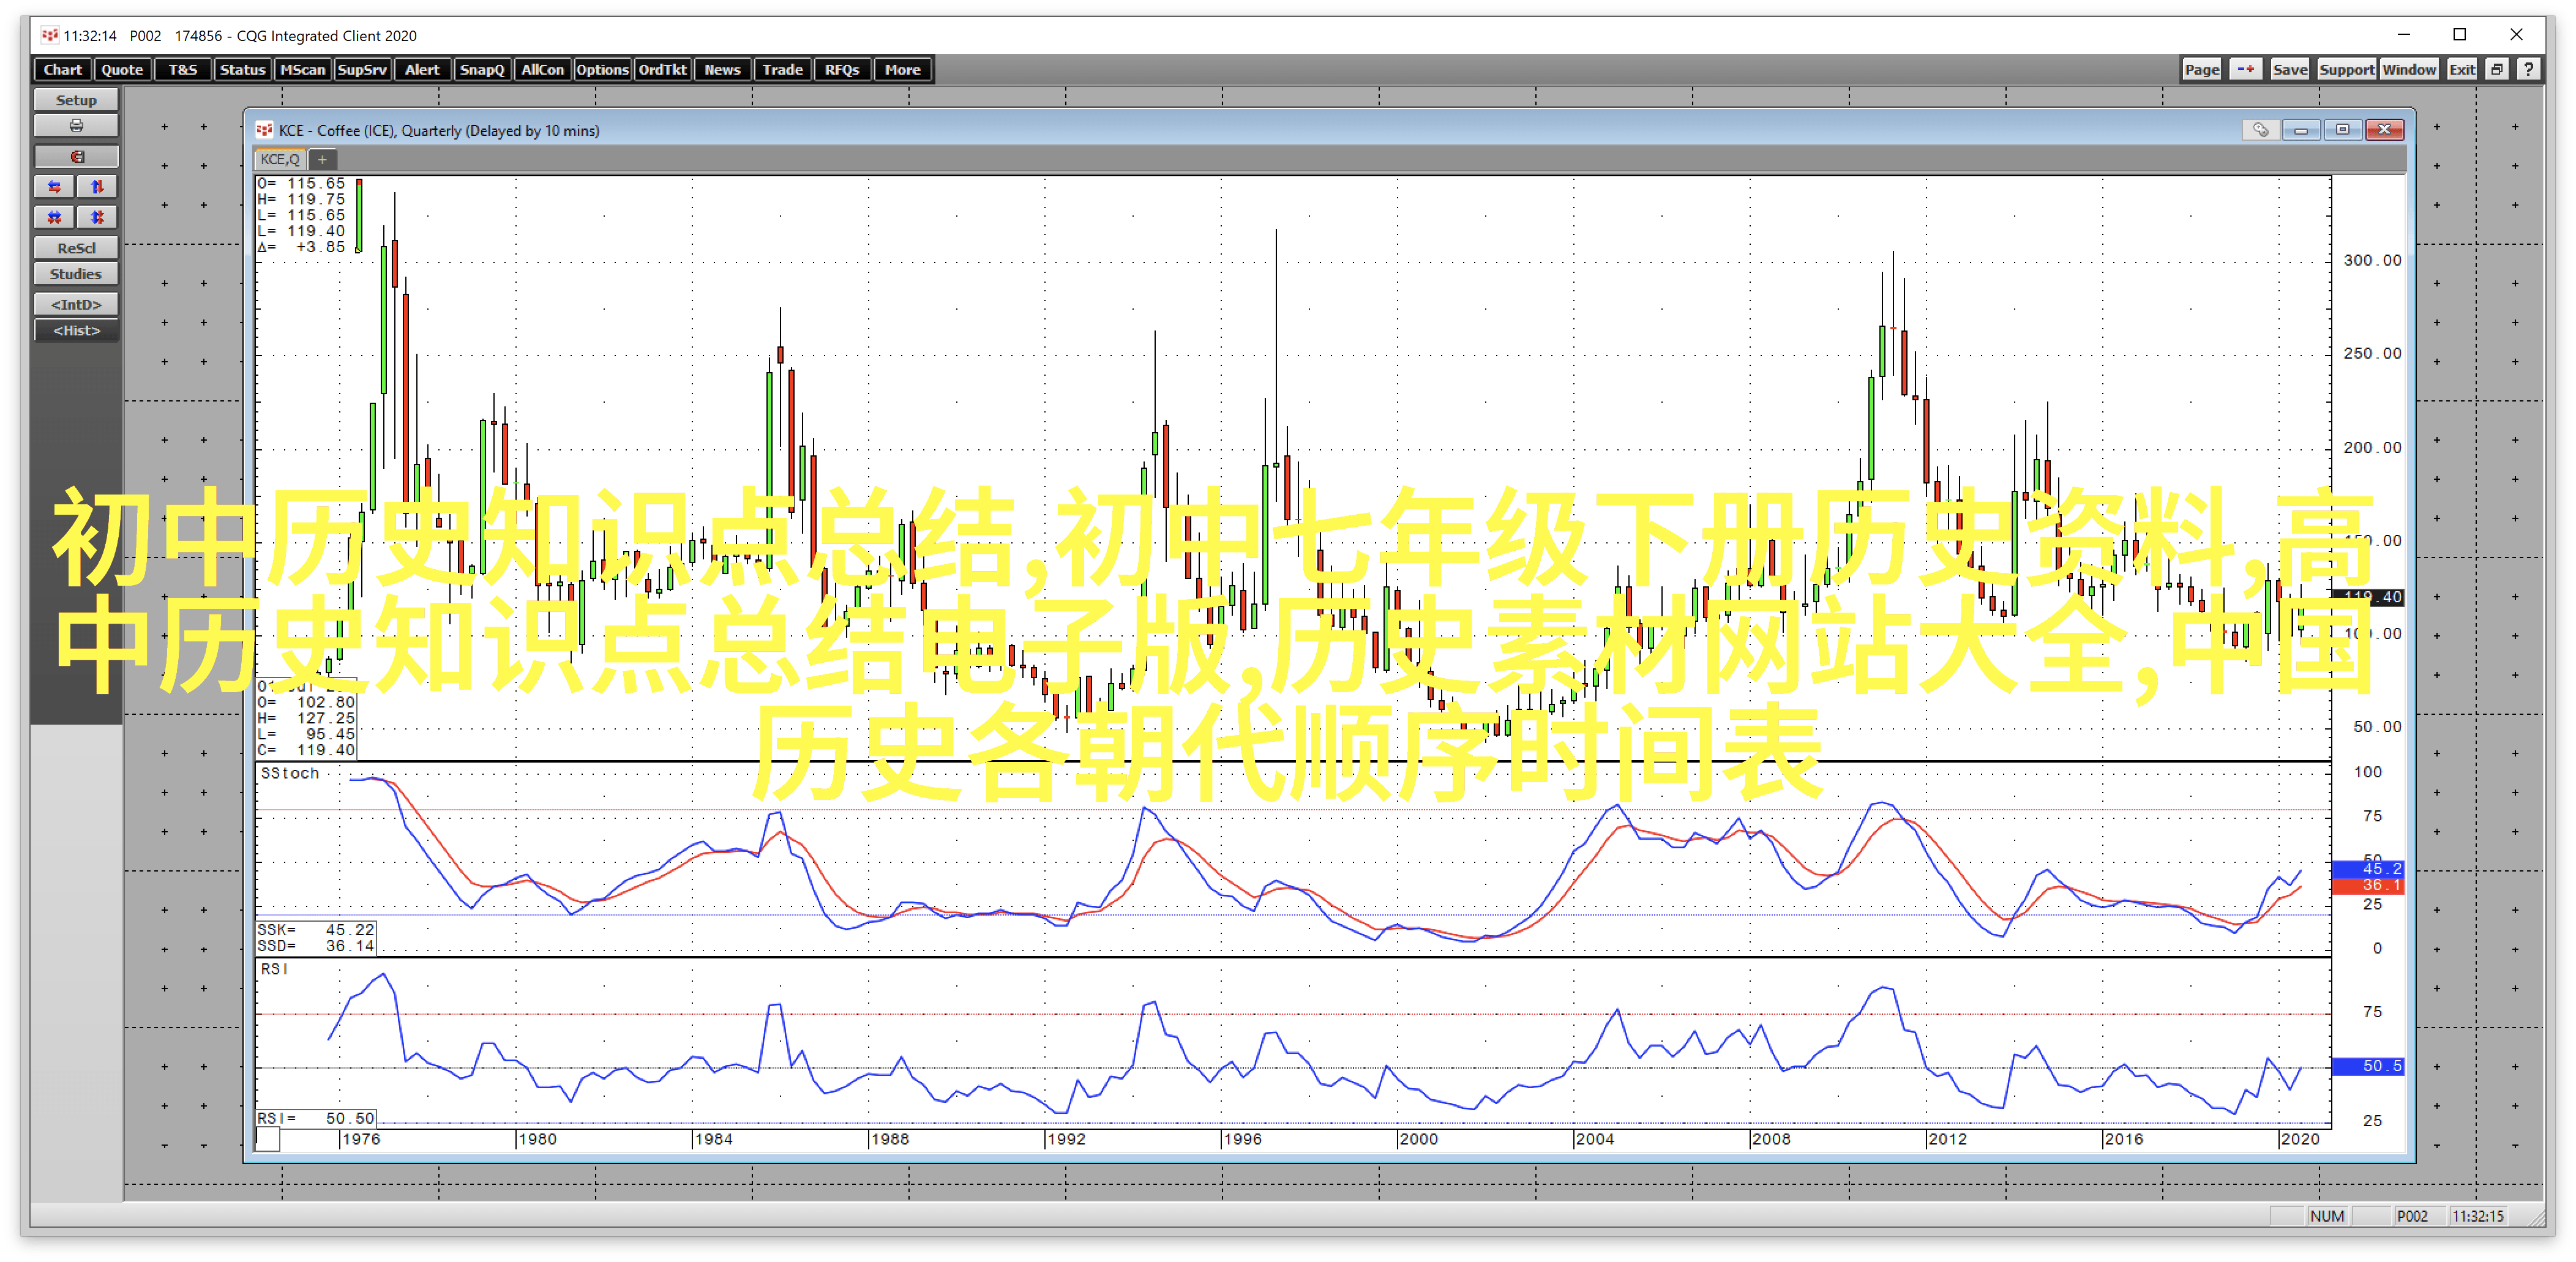Image resolution: width=2576 pixels, height=1262 pixels.
Task: Click the restore windows icon in toolbar
Action: tap(2497, 69)
